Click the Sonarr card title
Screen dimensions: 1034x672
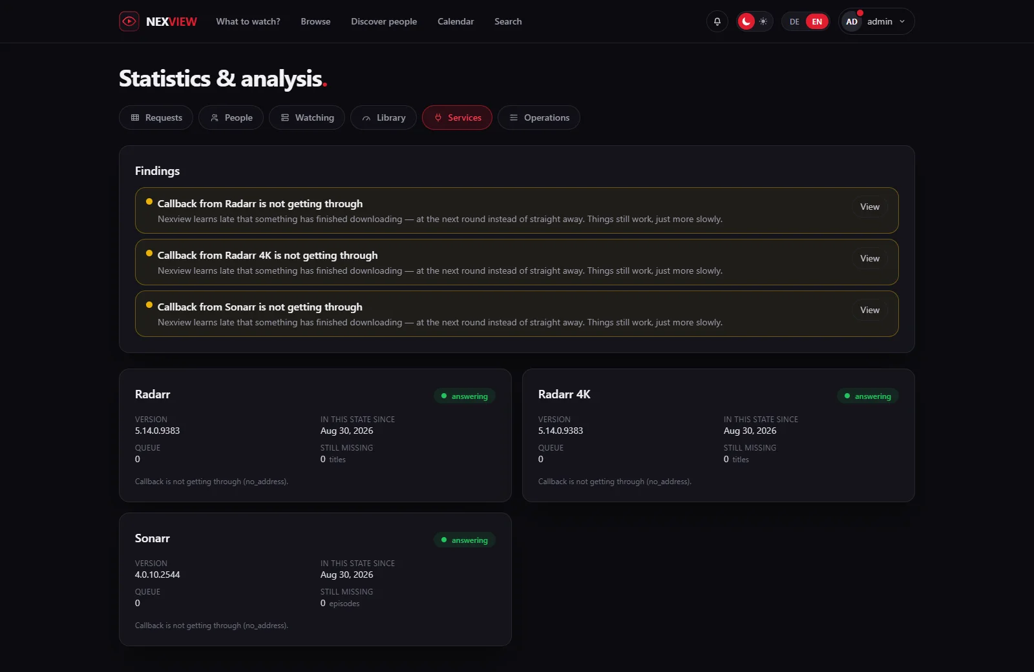[153, 538]
